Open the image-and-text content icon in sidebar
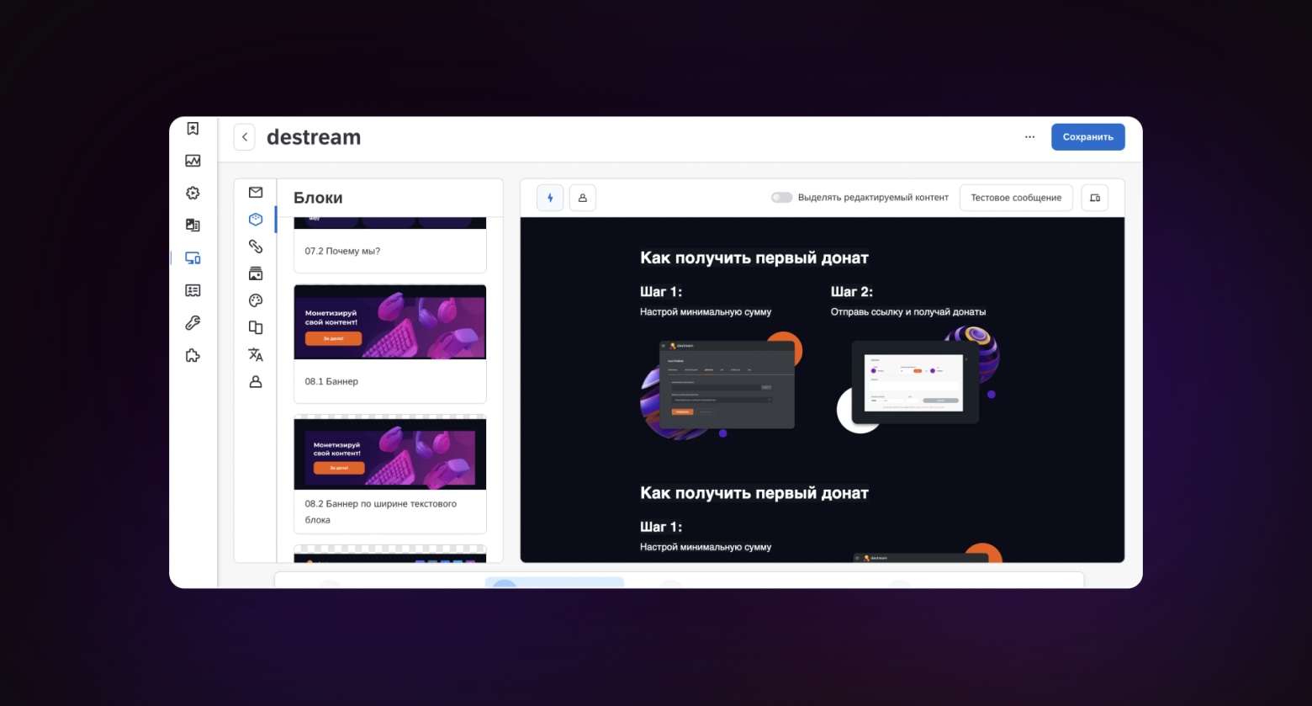This screenshot has height=706, width=1312. pyautogui.click(x=193, y=225)
